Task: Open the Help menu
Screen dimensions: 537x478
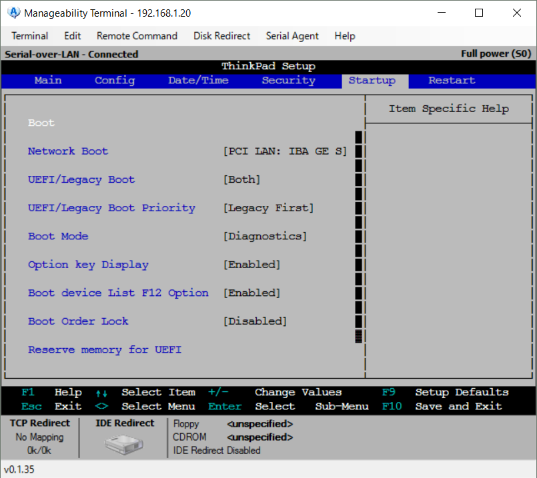Action: [345, 36]
